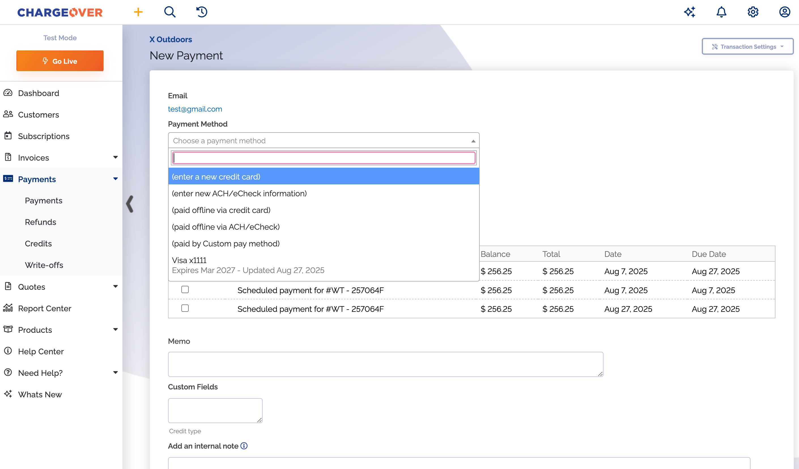Open the recent history clock icon
799x469 pixels.
[202, 12]
